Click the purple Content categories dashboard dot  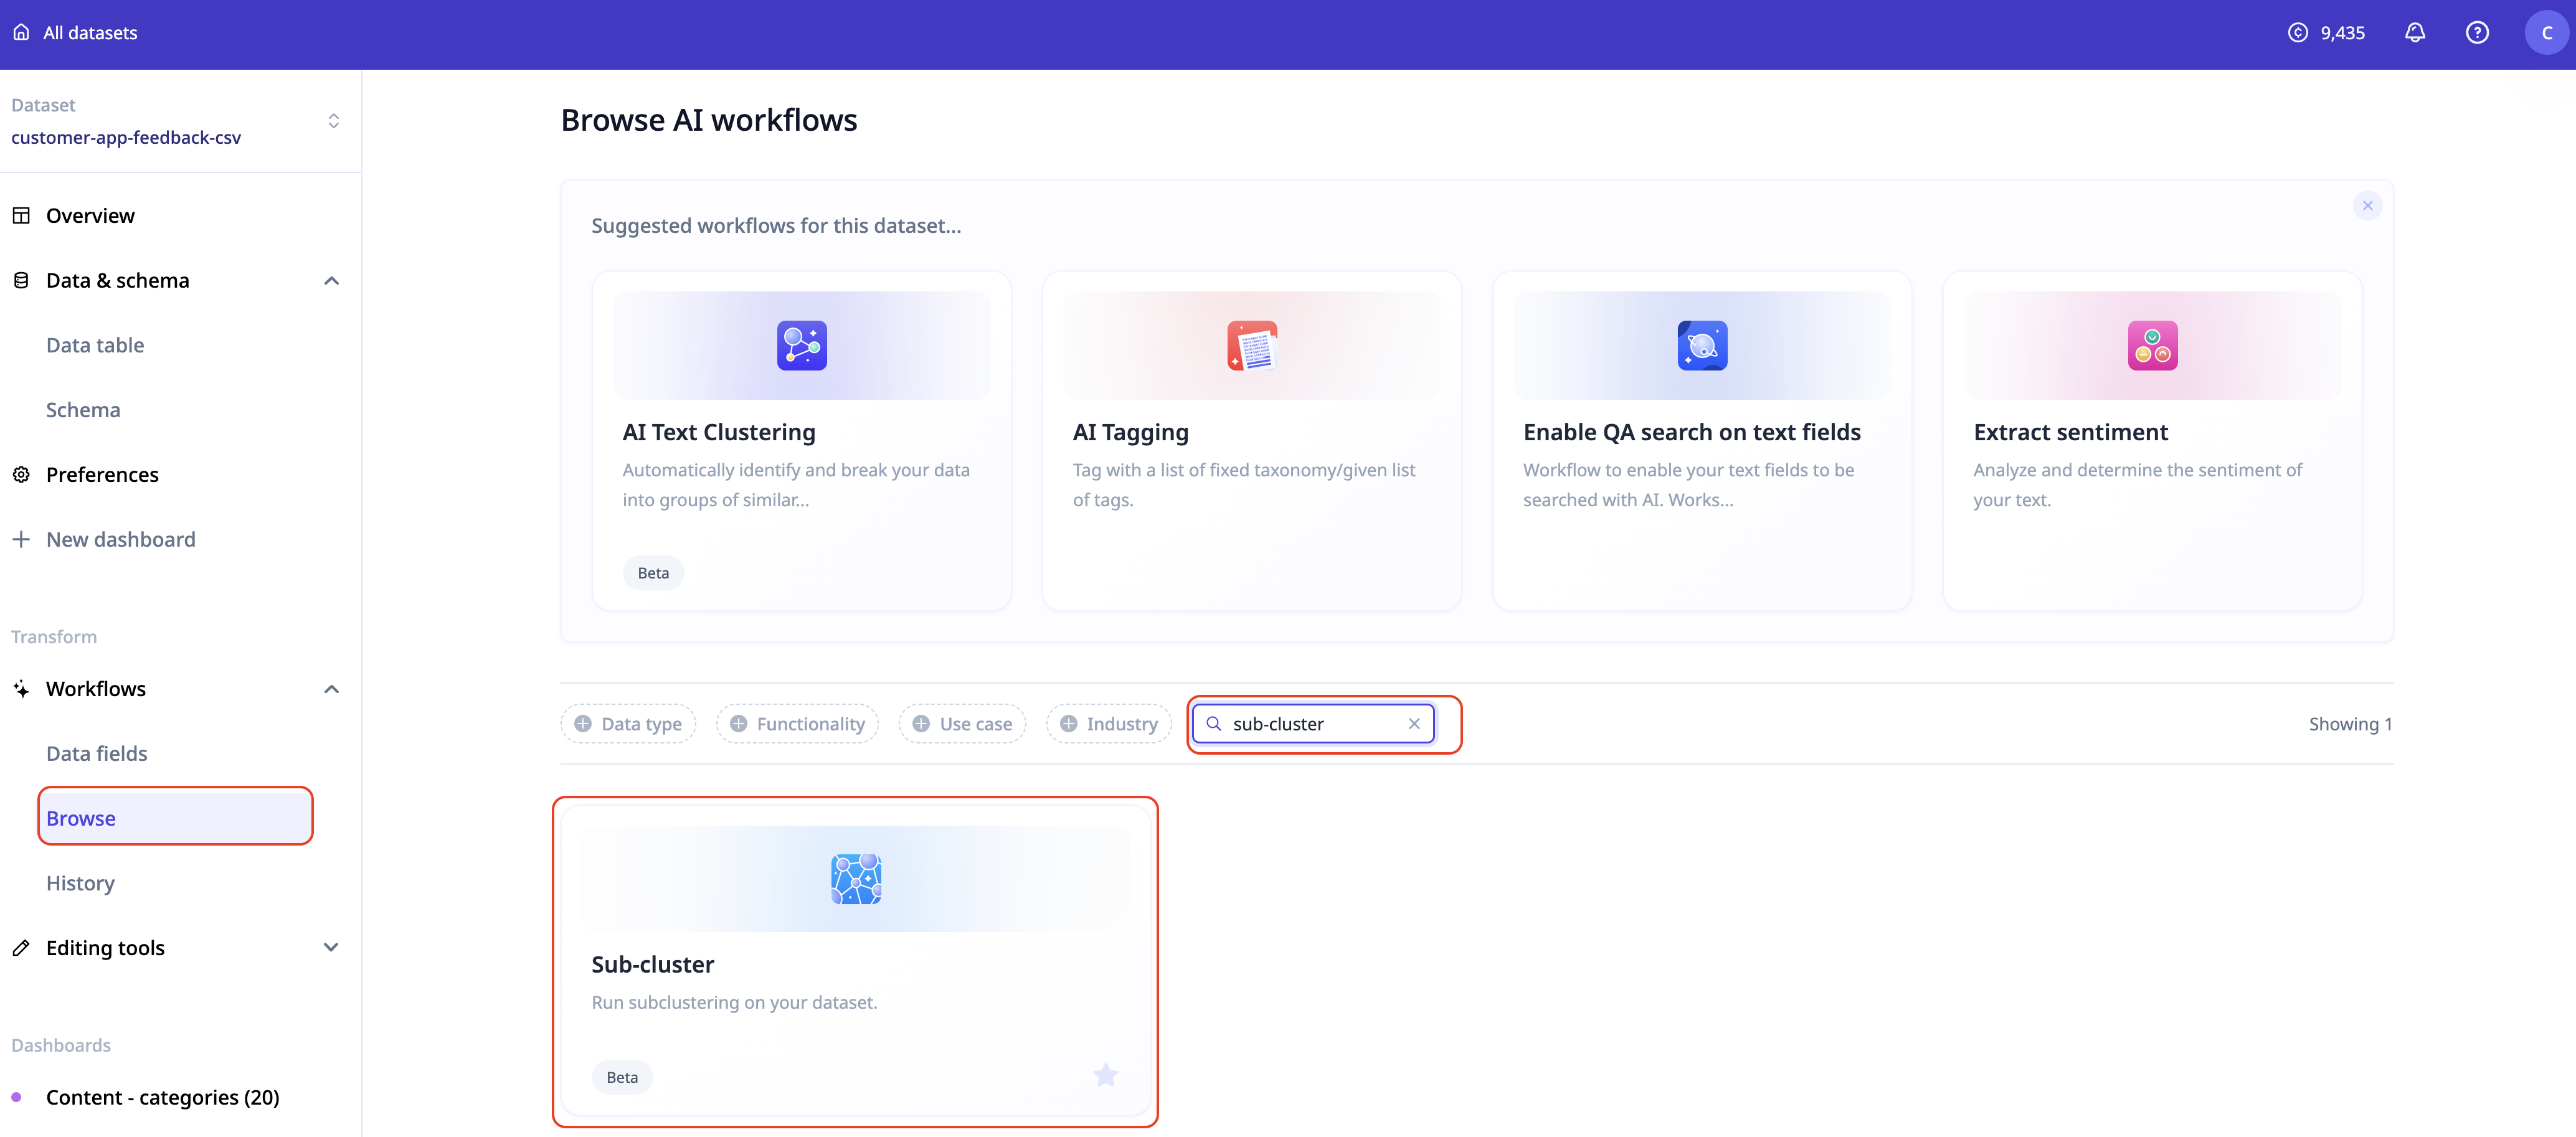pyautogui.click(x=16, y=1097)
